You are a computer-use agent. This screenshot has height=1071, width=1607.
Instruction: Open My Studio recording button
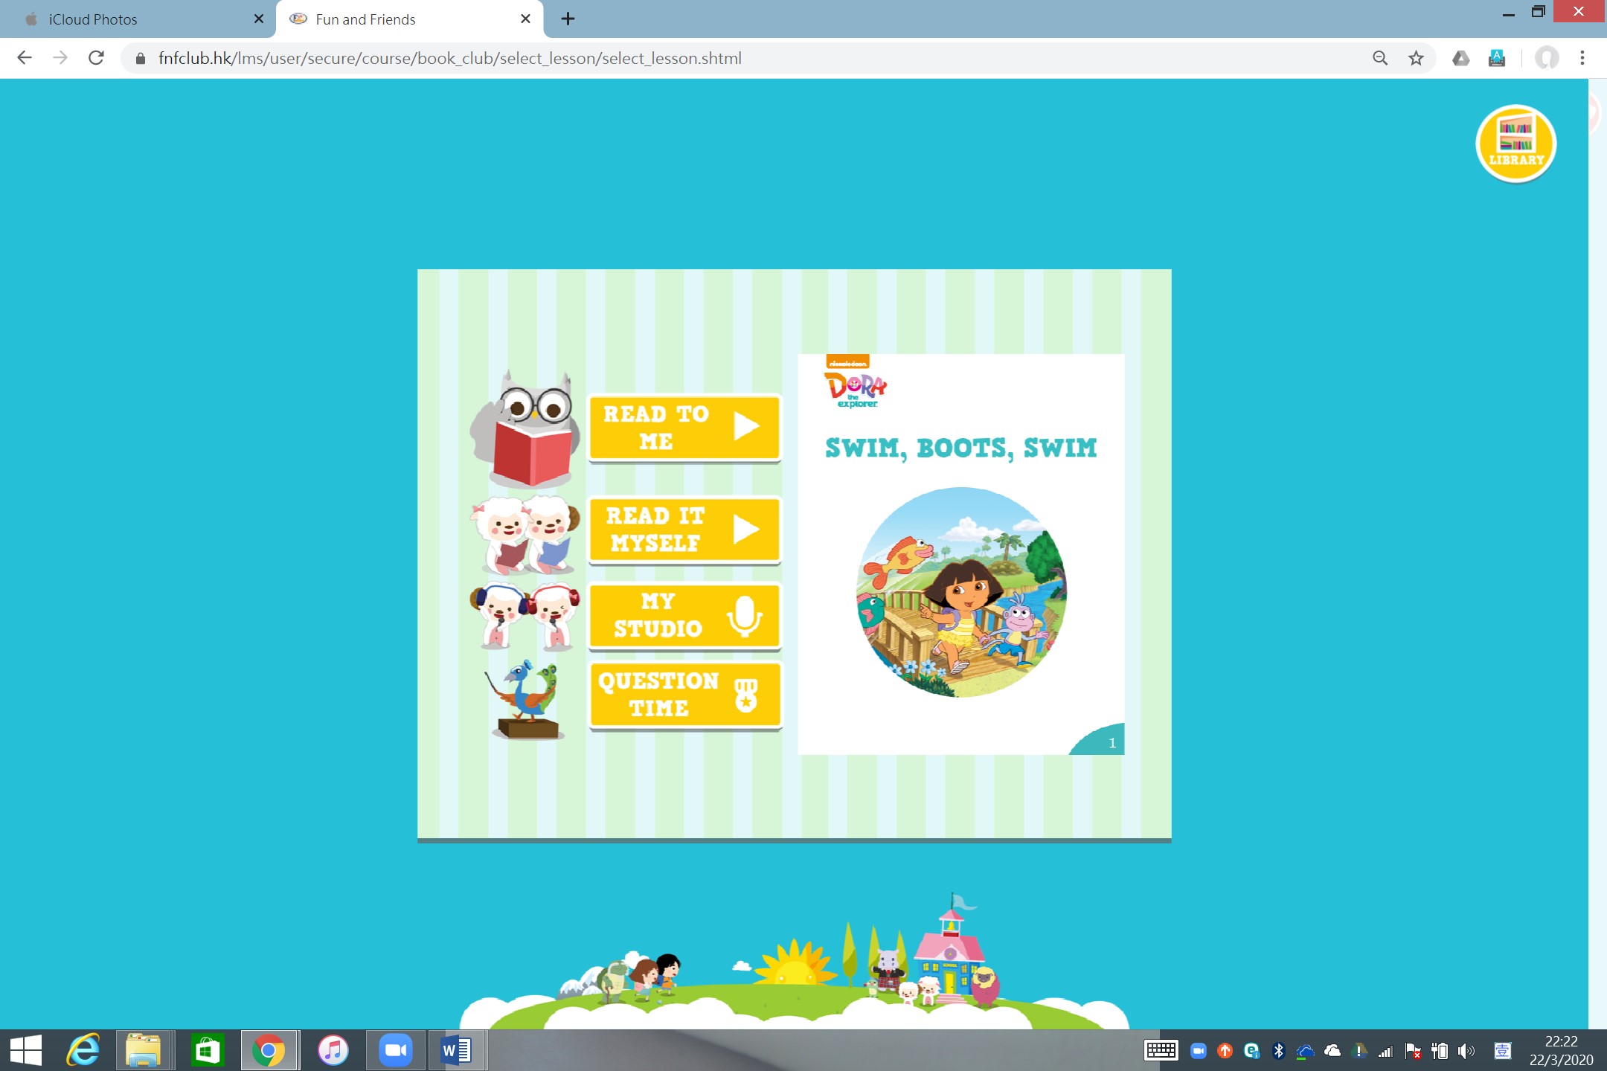pyautogui.click(x=684, y=616)
